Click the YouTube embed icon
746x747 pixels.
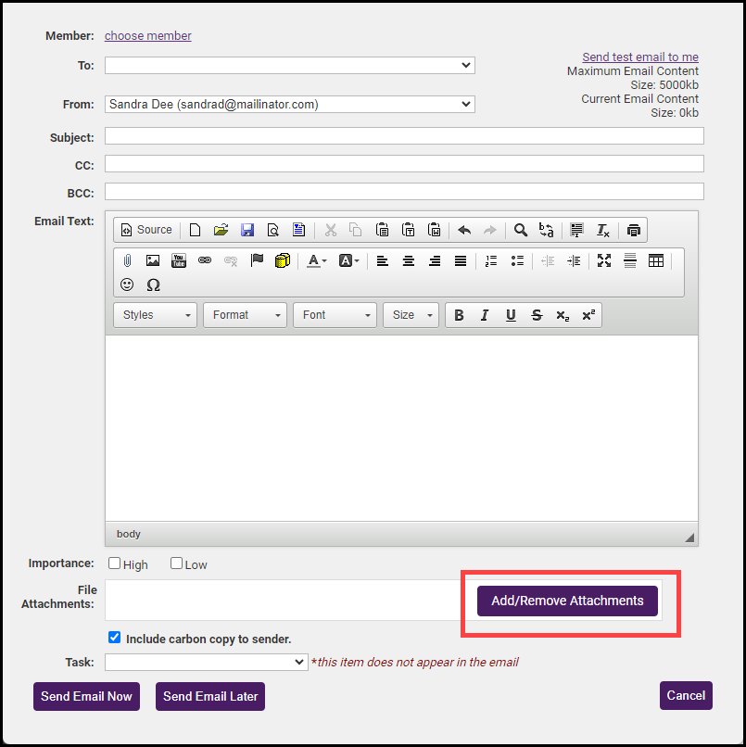coord(179,260)
